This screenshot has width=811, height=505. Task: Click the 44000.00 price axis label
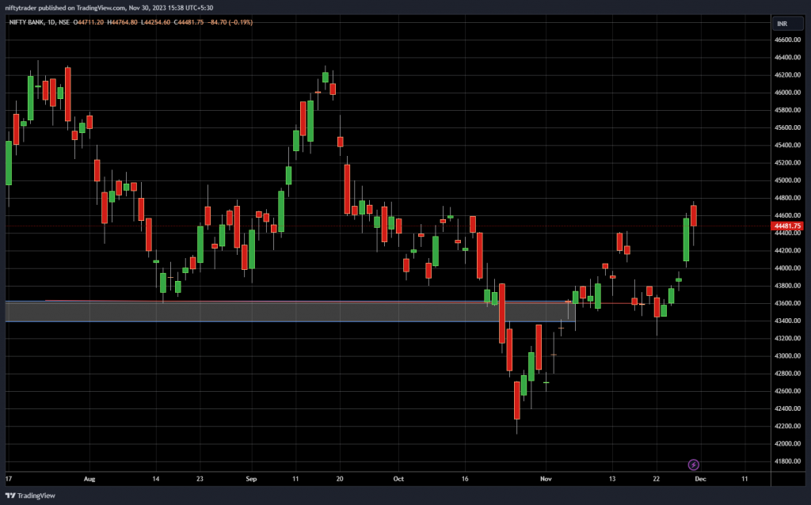click(x=787, y=268)
